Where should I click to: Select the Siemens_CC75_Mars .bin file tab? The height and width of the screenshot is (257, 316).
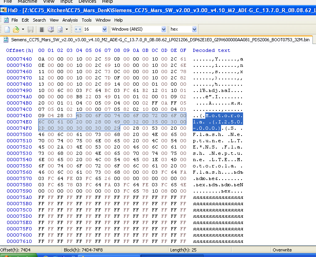click(x=160, y=40)
